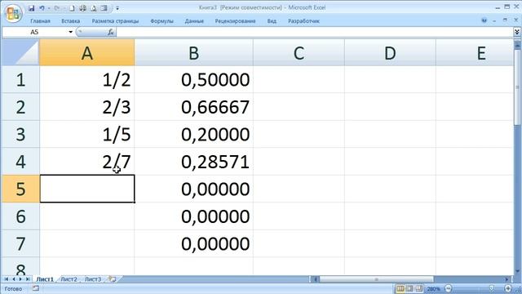Click the Help question mark icon

484,20
